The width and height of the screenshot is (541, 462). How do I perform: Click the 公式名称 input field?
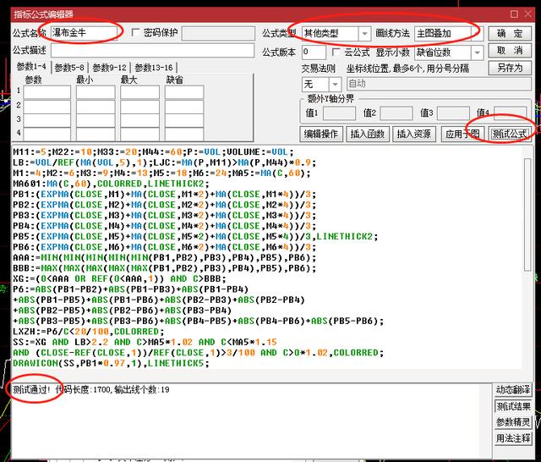coord(84,33)
